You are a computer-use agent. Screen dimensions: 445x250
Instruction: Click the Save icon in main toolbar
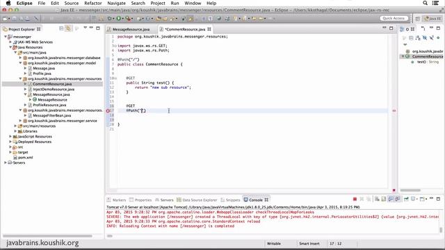click(x=14, y=19)
